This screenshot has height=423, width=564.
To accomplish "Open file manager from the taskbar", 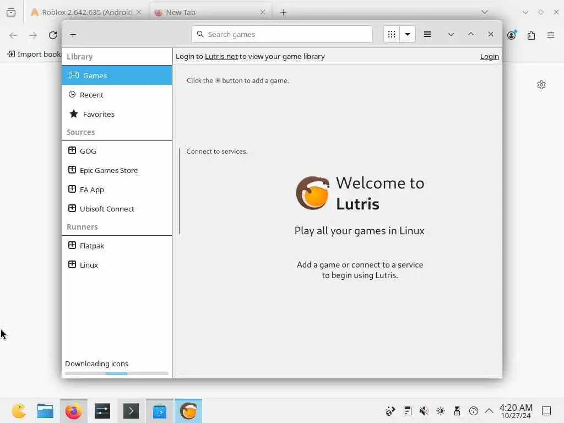I will click(x=45, y=411).
